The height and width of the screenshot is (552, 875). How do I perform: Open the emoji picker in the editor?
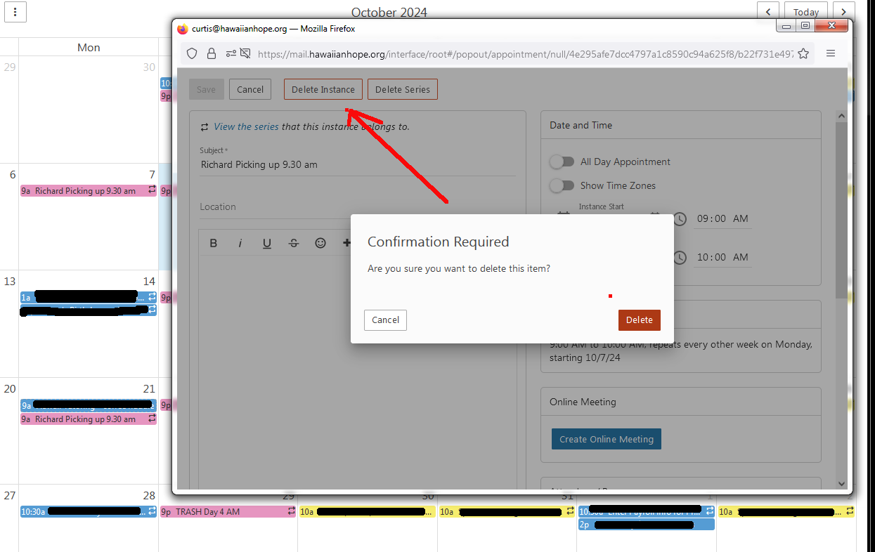[x=320, y=243]
